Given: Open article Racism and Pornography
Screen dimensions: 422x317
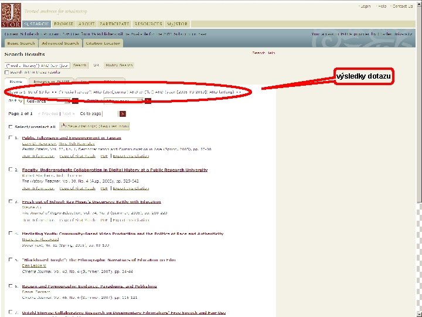Looking at the screenshot, I should (x=89, y=286).
